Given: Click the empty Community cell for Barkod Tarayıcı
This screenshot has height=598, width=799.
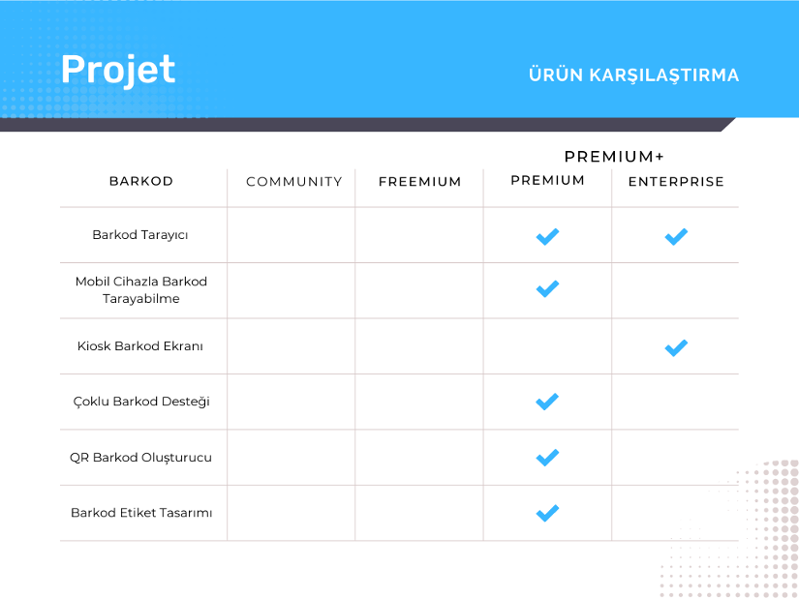Looking at the screenshot, I should coord(291,235).
